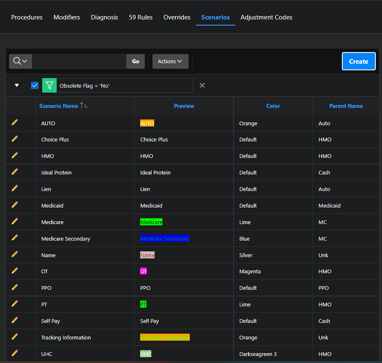
Task: Click the UHC row edit pencil
Action: click(x=15, y=353)
